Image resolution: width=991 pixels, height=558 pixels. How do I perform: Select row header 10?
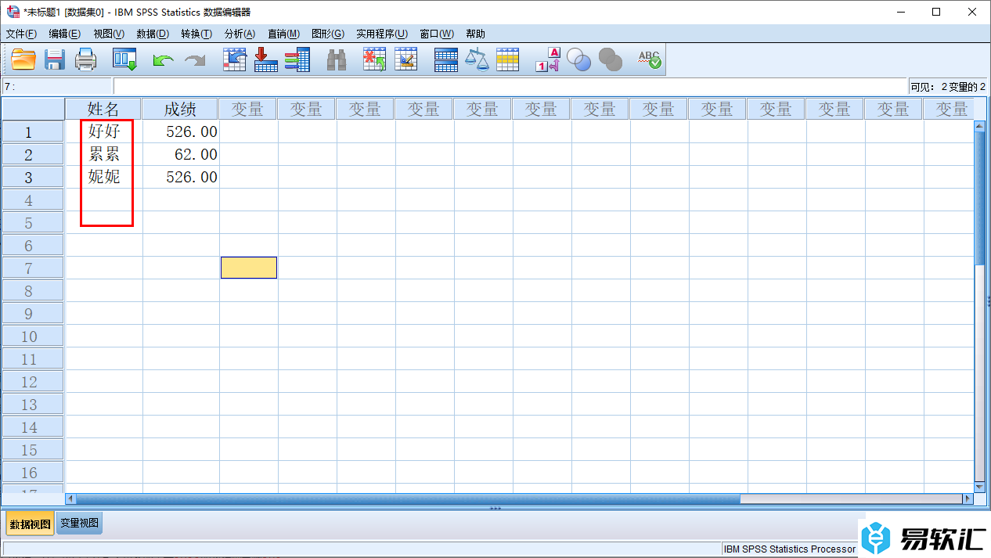pos(32,337)
